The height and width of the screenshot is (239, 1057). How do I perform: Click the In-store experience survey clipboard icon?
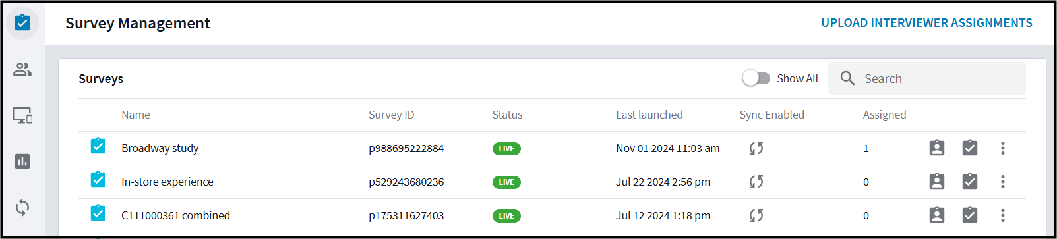(x=98, y=179)
